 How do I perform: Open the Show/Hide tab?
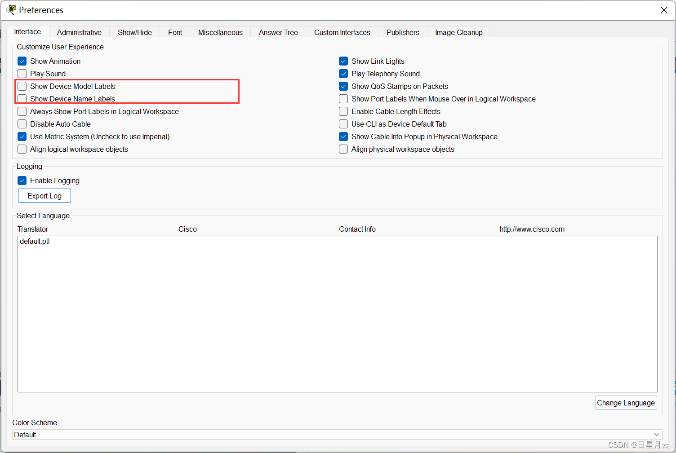click(x=135, y=32)
